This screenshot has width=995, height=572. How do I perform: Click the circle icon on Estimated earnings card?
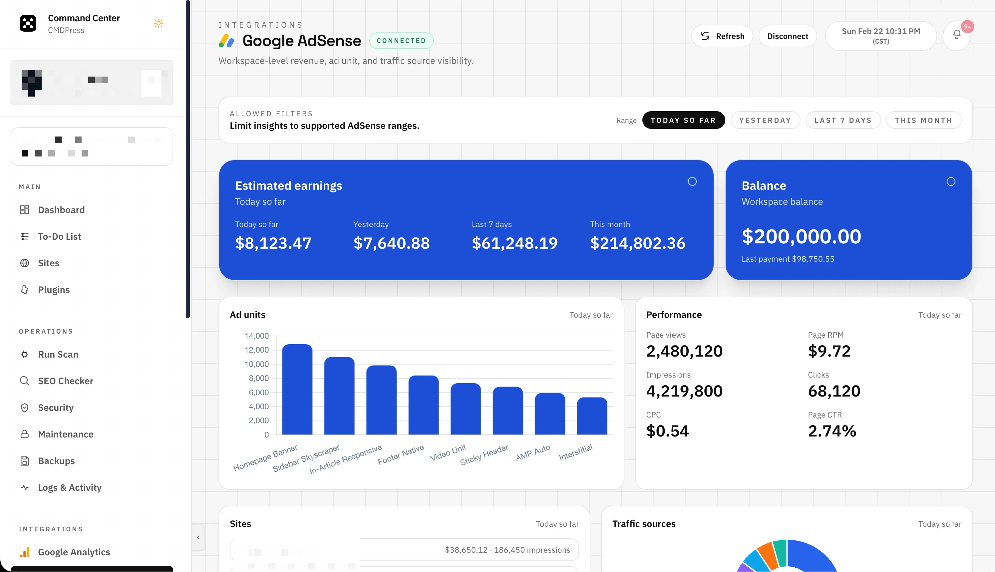pyautogui.click(x=692, y=181)
